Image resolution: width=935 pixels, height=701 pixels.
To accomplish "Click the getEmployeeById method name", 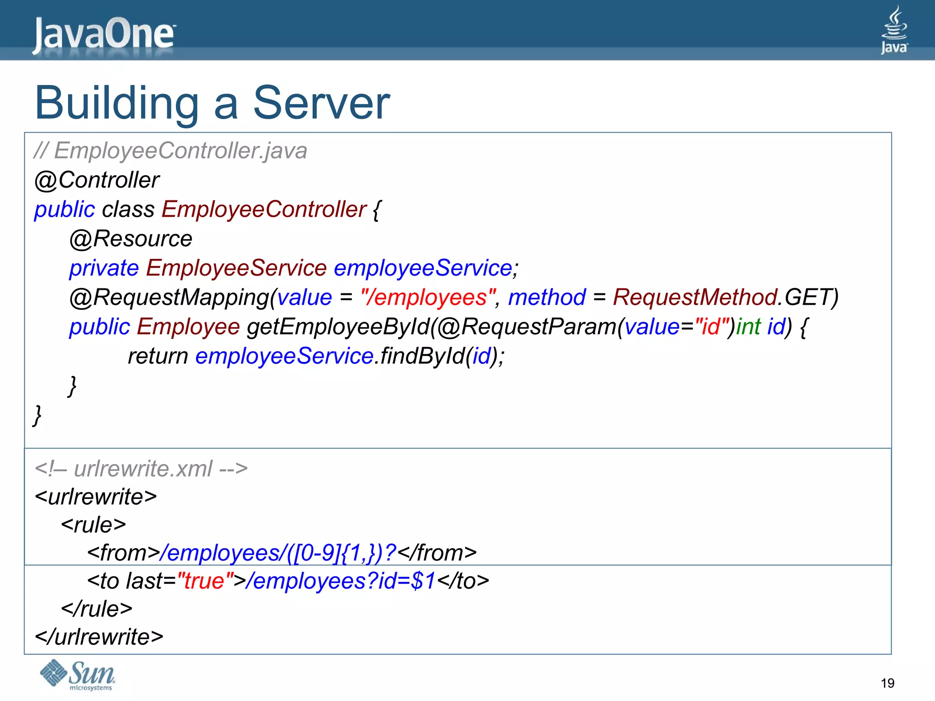I will [x=338, y=327].
